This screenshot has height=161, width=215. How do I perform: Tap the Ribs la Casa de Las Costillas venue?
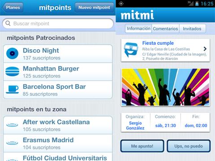(166, 49)
